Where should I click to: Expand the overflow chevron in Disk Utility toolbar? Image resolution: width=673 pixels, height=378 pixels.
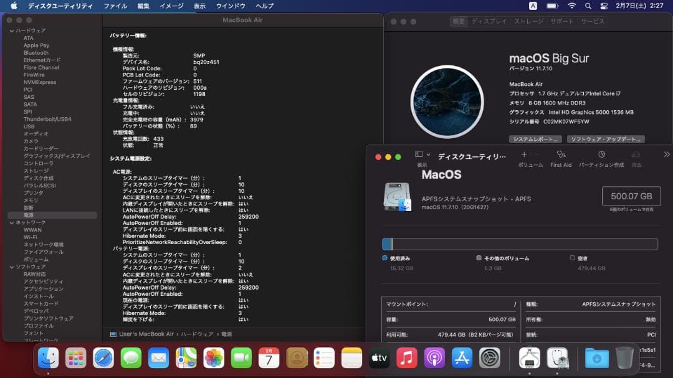tap(666, 155)
